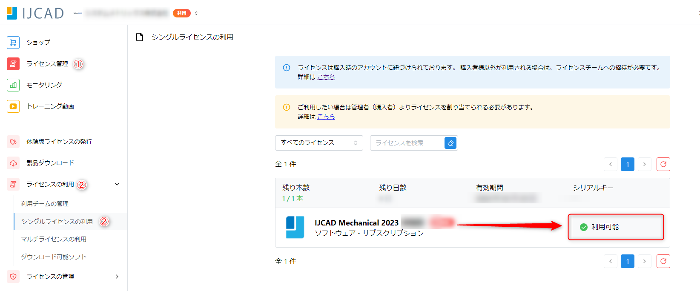
Task: Go to previous page with the top pagination arrow
Action: tap(611, 164)
